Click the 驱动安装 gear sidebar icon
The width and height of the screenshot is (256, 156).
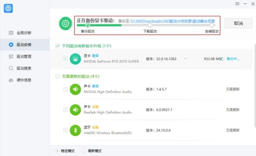pyautogui.click(x=11, y=45)
